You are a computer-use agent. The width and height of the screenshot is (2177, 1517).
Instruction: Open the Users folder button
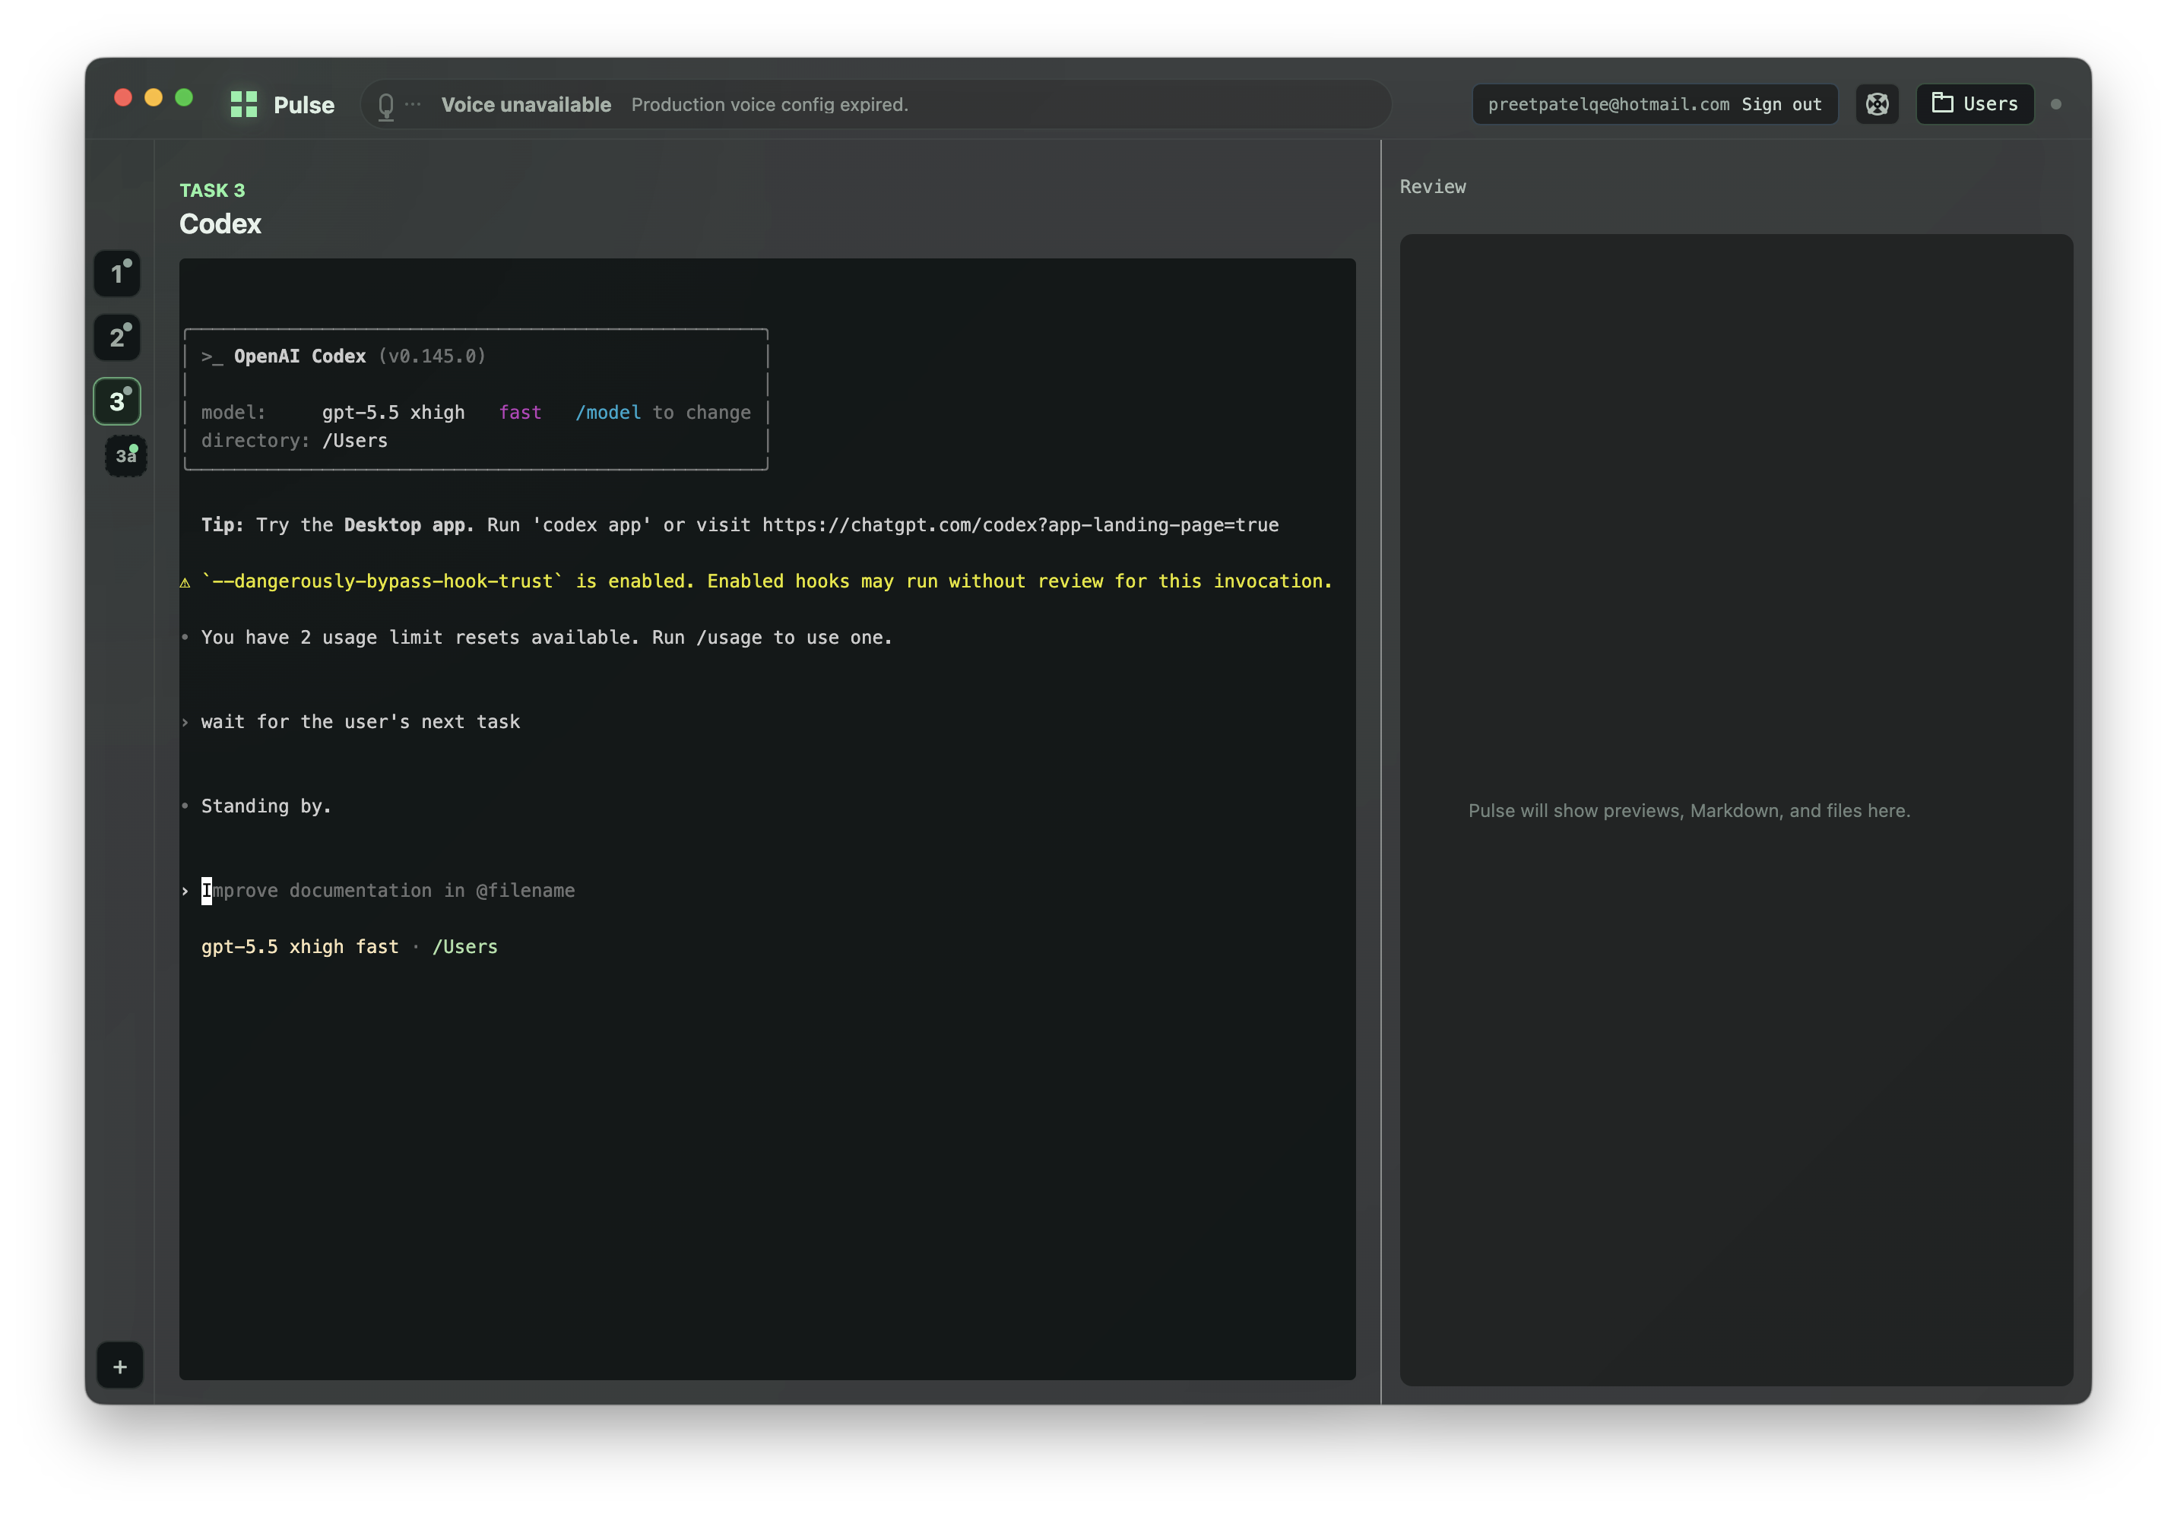point(1975,104)
